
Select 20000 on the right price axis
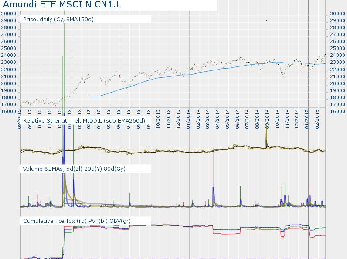coord(337,83)
